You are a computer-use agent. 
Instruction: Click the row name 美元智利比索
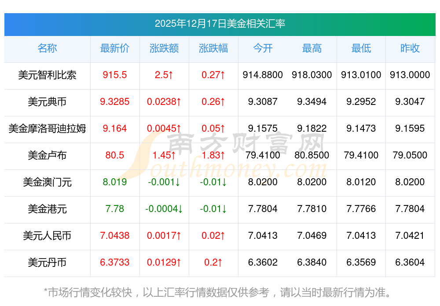click(x=47, y=75)
